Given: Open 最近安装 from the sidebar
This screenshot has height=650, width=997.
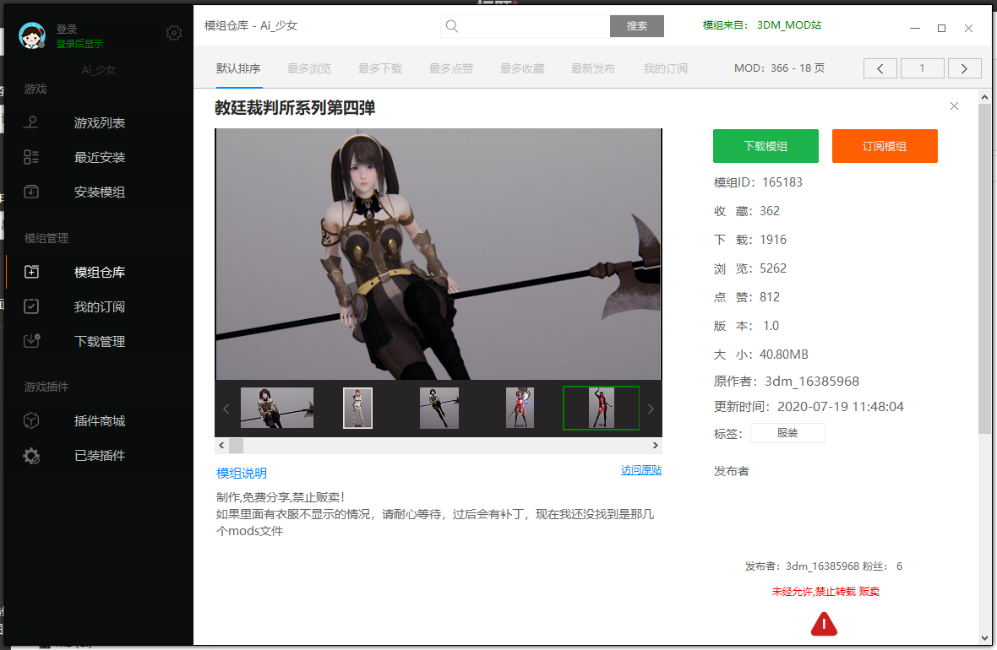Looking at the screenshot, I should coord(99,158).
